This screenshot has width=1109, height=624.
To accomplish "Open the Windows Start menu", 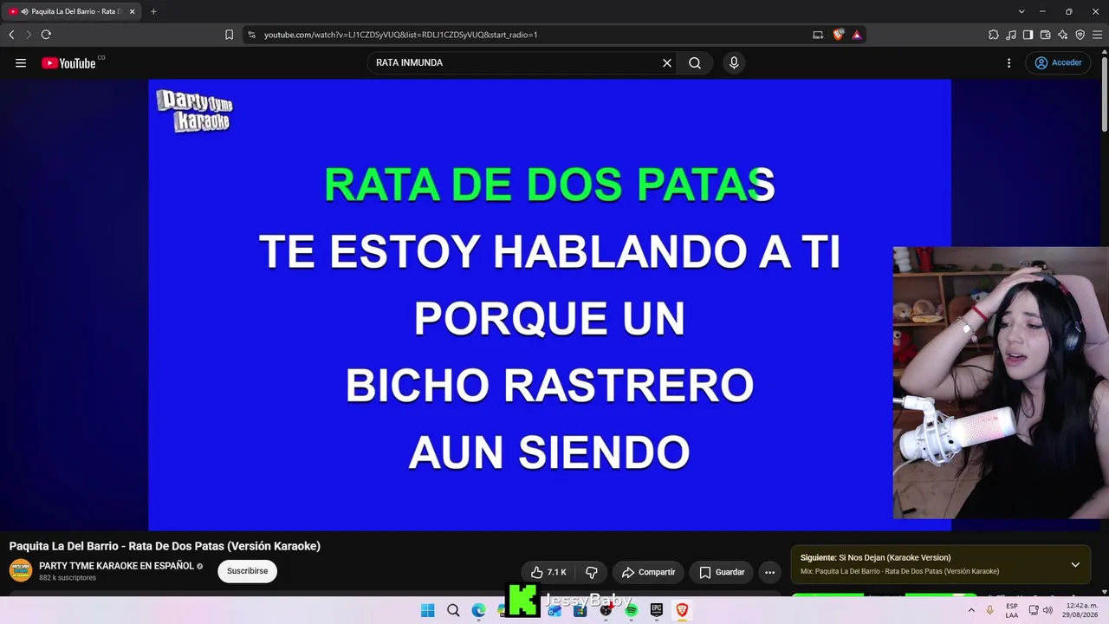I will tap(427, 610).
